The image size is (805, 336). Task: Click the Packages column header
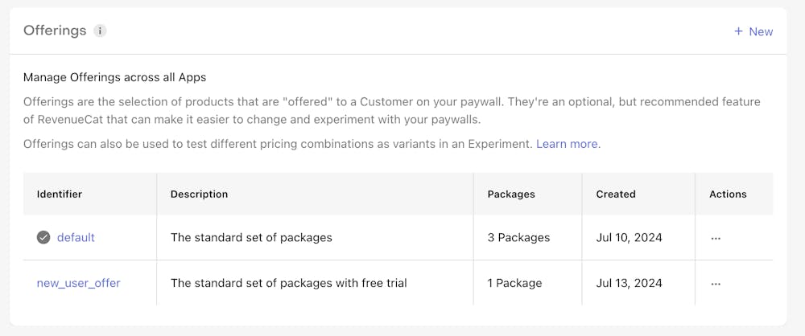[x=511, y=194]
